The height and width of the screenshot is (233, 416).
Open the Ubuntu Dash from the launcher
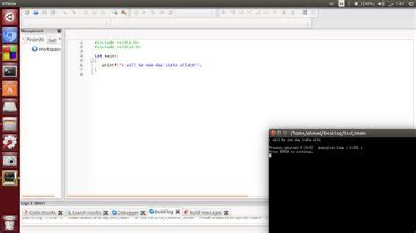10,17
